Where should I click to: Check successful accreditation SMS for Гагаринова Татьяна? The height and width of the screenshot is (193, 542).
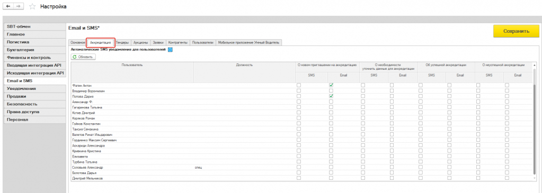click(421, 107)
